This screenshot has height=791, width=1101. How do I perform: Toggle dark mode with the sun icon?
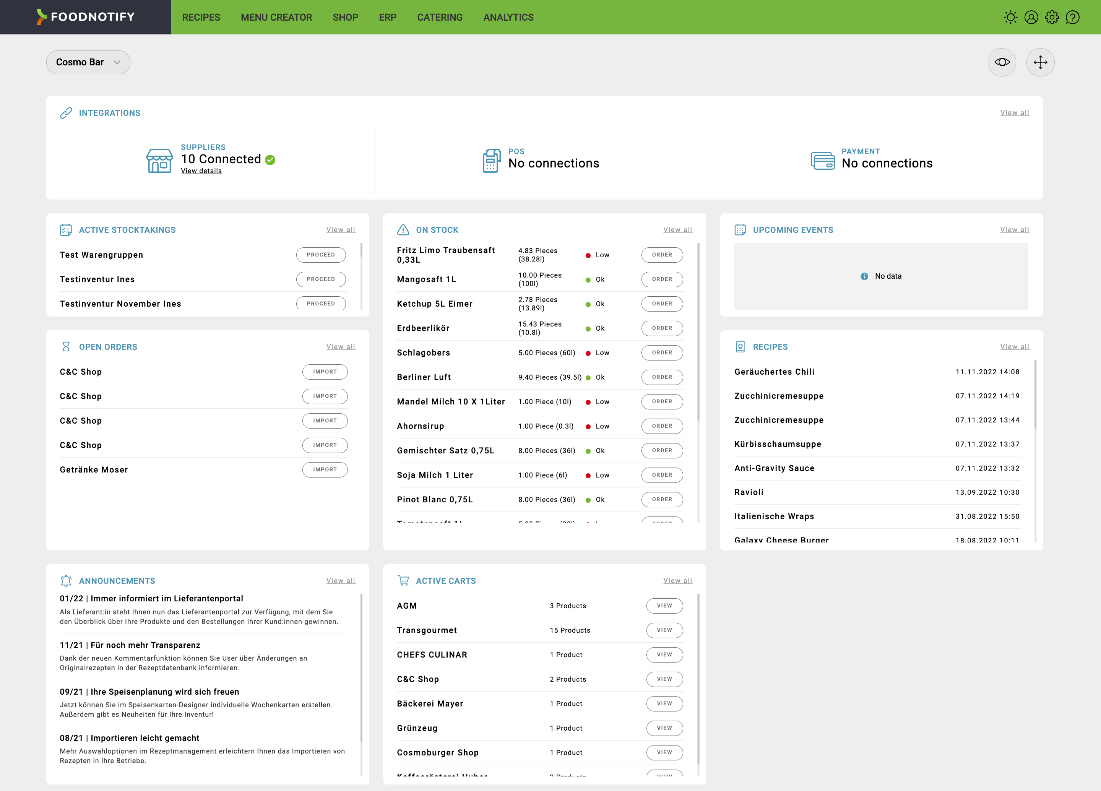(1010, 17)
